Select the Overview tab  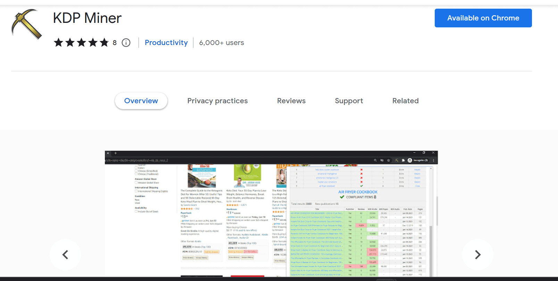point(141,101)
